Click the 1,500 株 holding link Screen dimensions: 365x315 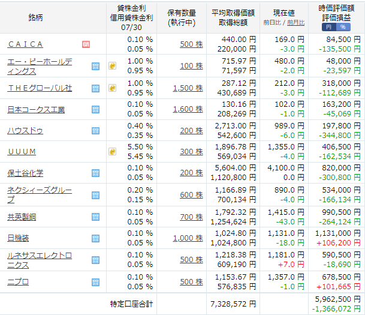[x=188, y=88]
